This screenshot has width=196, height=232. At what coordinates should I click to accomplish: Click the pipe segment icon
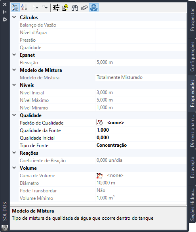coord(84,8)
